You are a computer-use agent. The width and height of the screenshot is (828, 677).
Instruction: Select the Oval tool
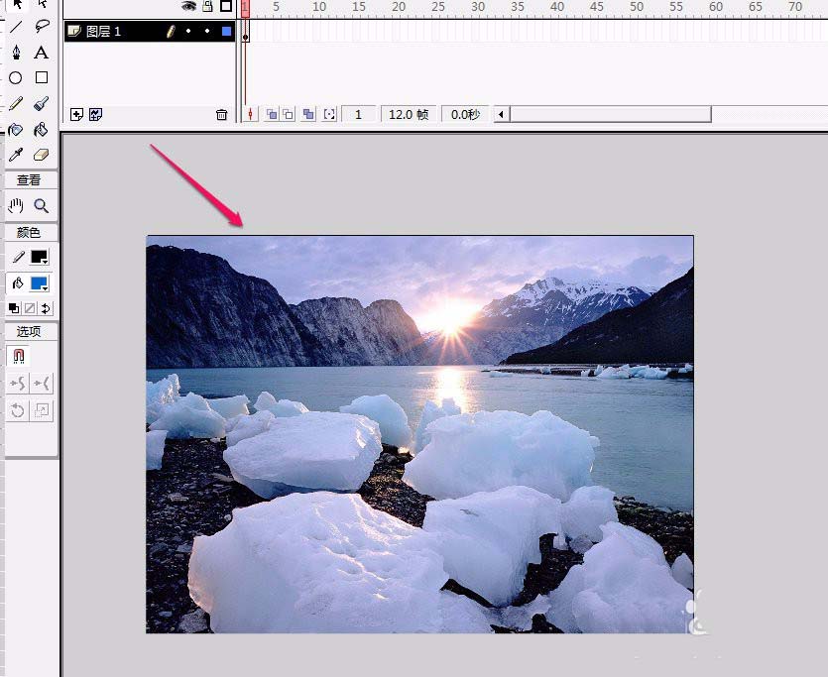click(15, 77)
